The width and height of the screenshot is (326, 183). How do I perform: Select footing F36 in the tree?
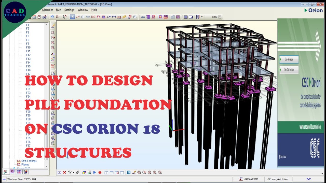coord(28,142)
